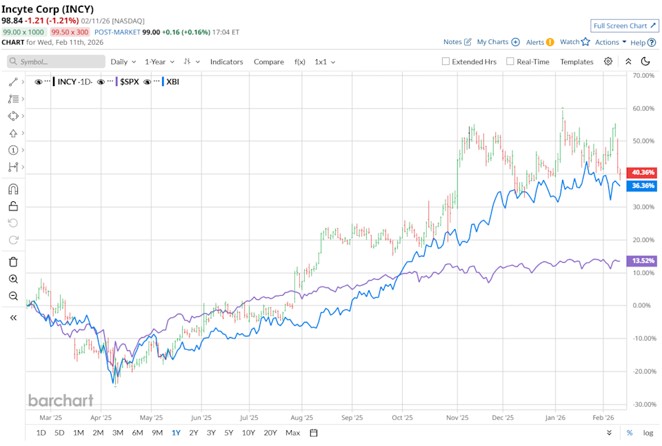662x446 pixels.
Task: Open the Indicators menu
Action: pyautogui.click(x=226, y=61)
